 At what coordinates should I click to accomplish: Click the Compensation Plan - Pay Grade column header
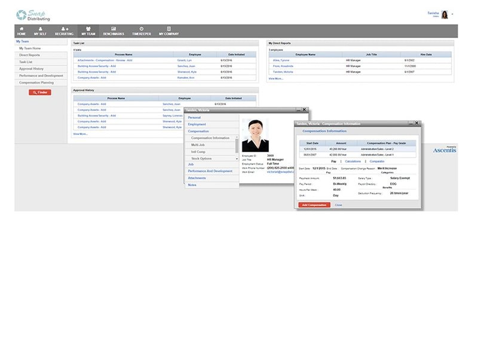click(x=386, y=143)
